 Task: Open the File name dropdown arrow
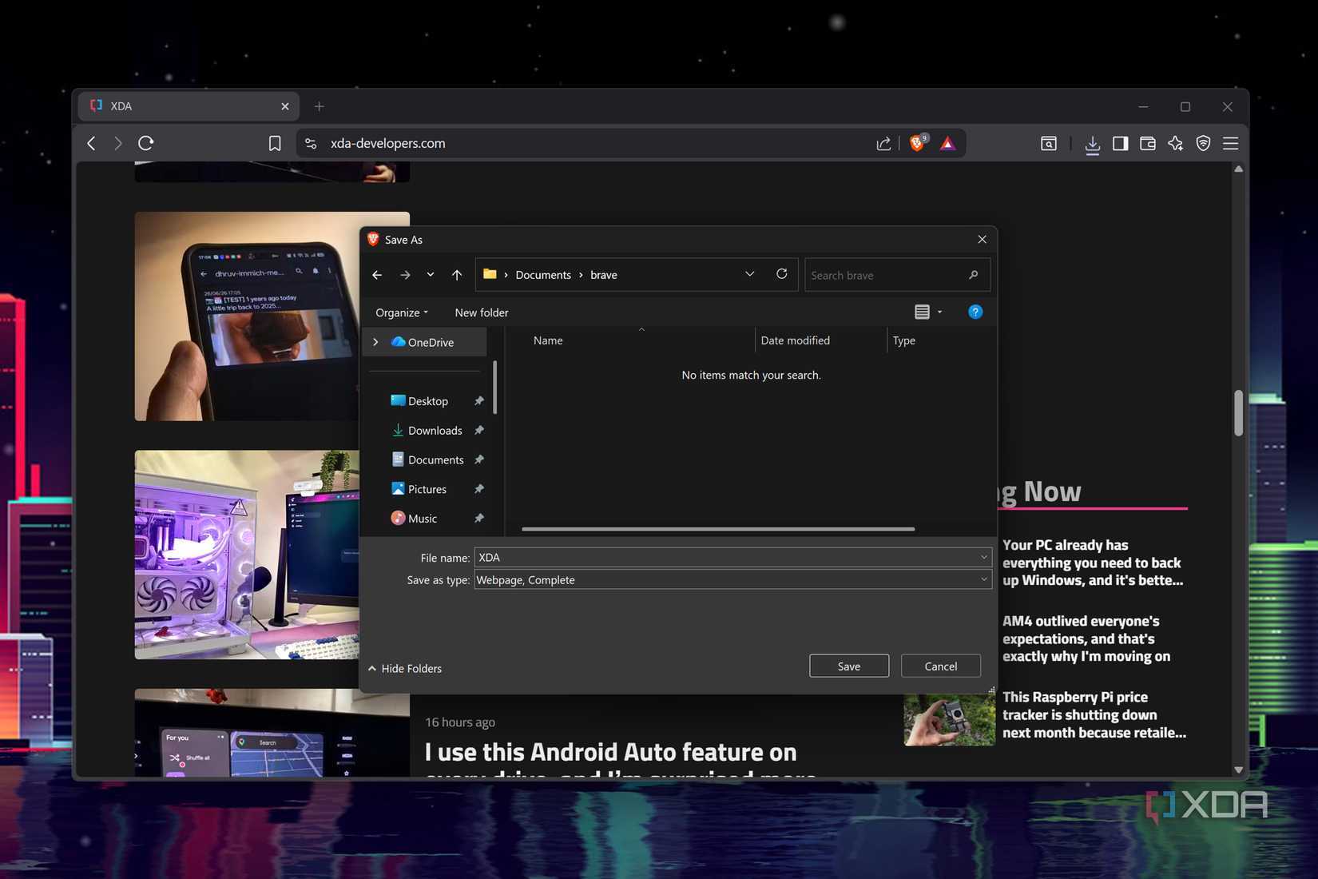click(x=984, y=558)
